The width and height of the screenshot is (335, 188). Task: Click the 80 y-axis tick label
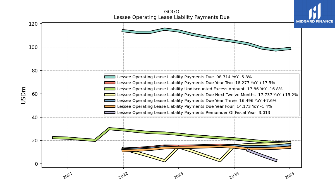35,71
